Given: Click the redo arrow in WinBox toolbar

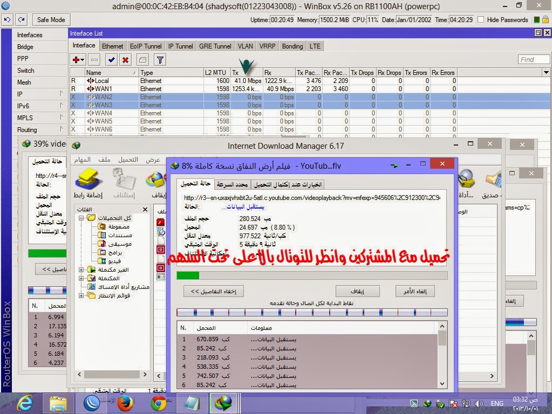Looking at the screenshot, I should [x=22, y=20].
